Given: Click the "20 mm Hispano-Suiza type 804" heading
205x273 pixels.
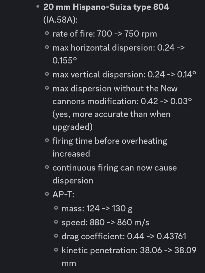Looking at the screenshot, I should coord(106,7).
